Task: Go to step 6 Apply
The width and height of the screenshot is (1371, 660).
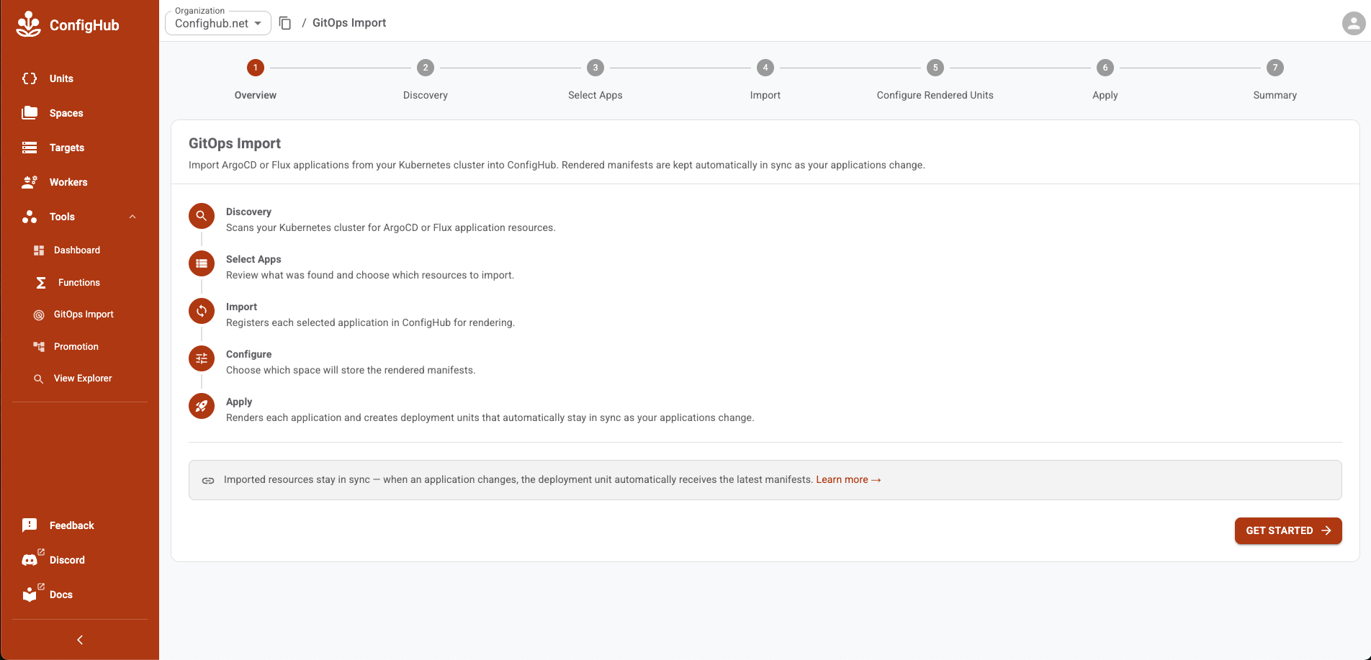Action: tap(1105, 80)
